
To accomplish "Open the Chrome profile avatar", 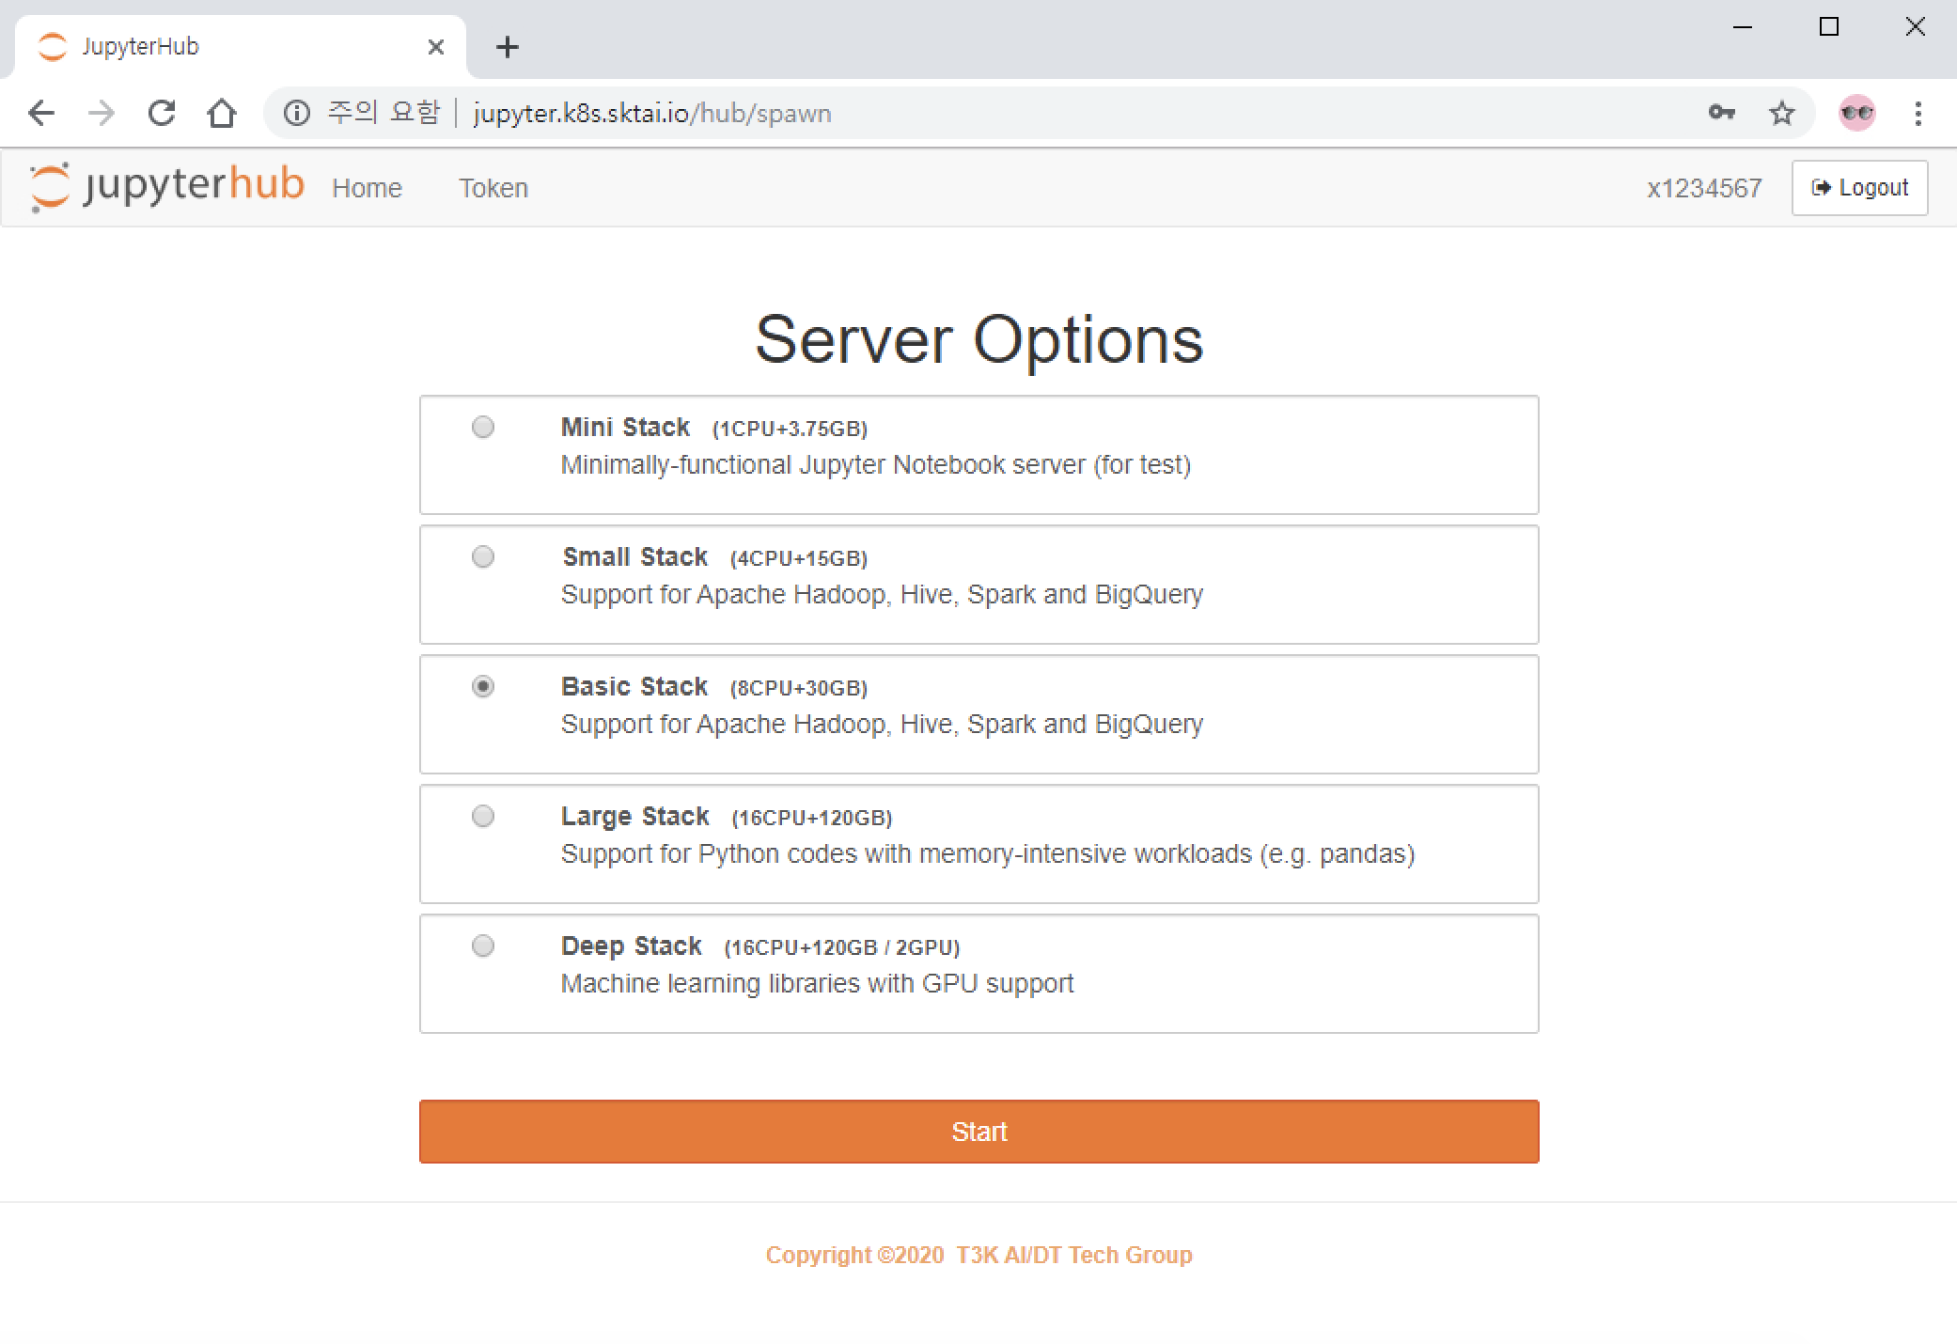I will tap(1856, 114).
